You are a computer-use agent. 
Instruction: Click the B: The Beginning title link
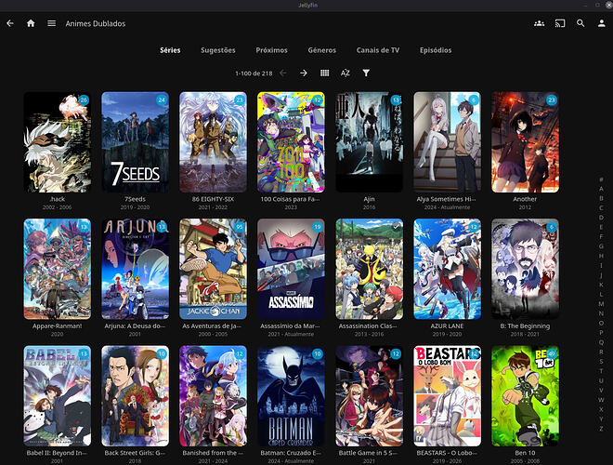(525, 326)
